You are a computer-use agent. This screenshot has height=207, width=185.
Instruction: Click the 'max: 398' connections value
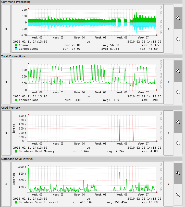click(150, 100)
